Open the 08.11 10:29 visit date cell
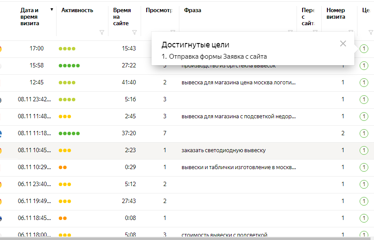374x240 pixels. (x=34, y=167)
